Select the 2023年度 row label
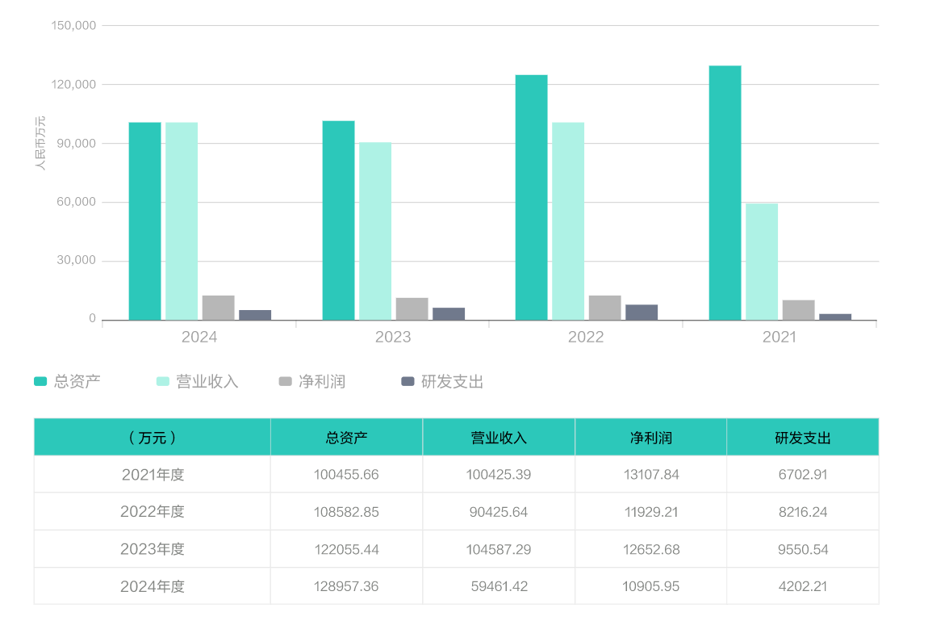 (x=153, y=549)
